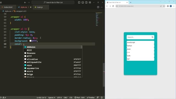Open notifications bell in status bar
Viewport: 176px width, 99px height.
(x=102, y=98)
